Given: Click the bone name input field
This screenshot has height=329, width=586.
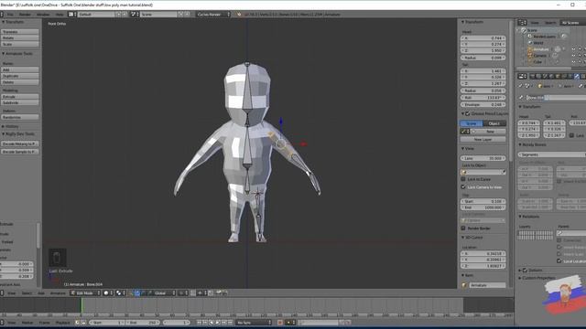Looking at the screenshot, I should click(555, 98).
